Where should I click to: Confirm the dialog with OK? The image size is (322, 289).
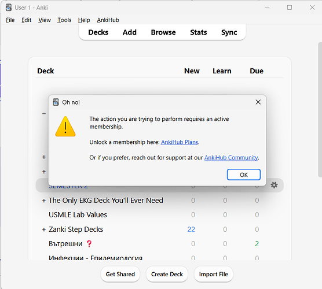244,175
